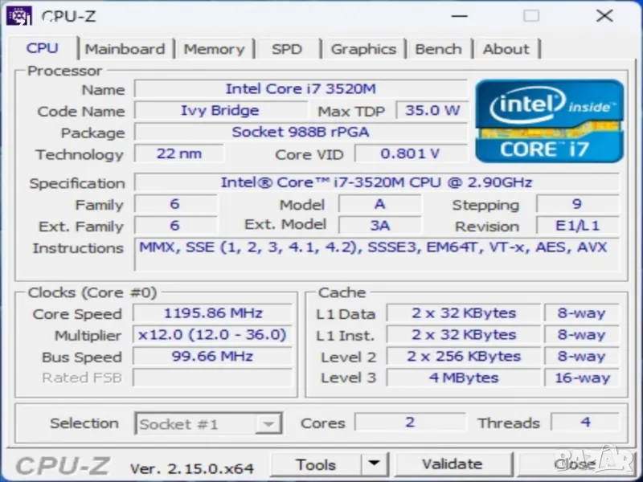This screenshot has height=482, width=643.
Task: Click the Close button at bottom right
Action: click(x=575, y=464)
